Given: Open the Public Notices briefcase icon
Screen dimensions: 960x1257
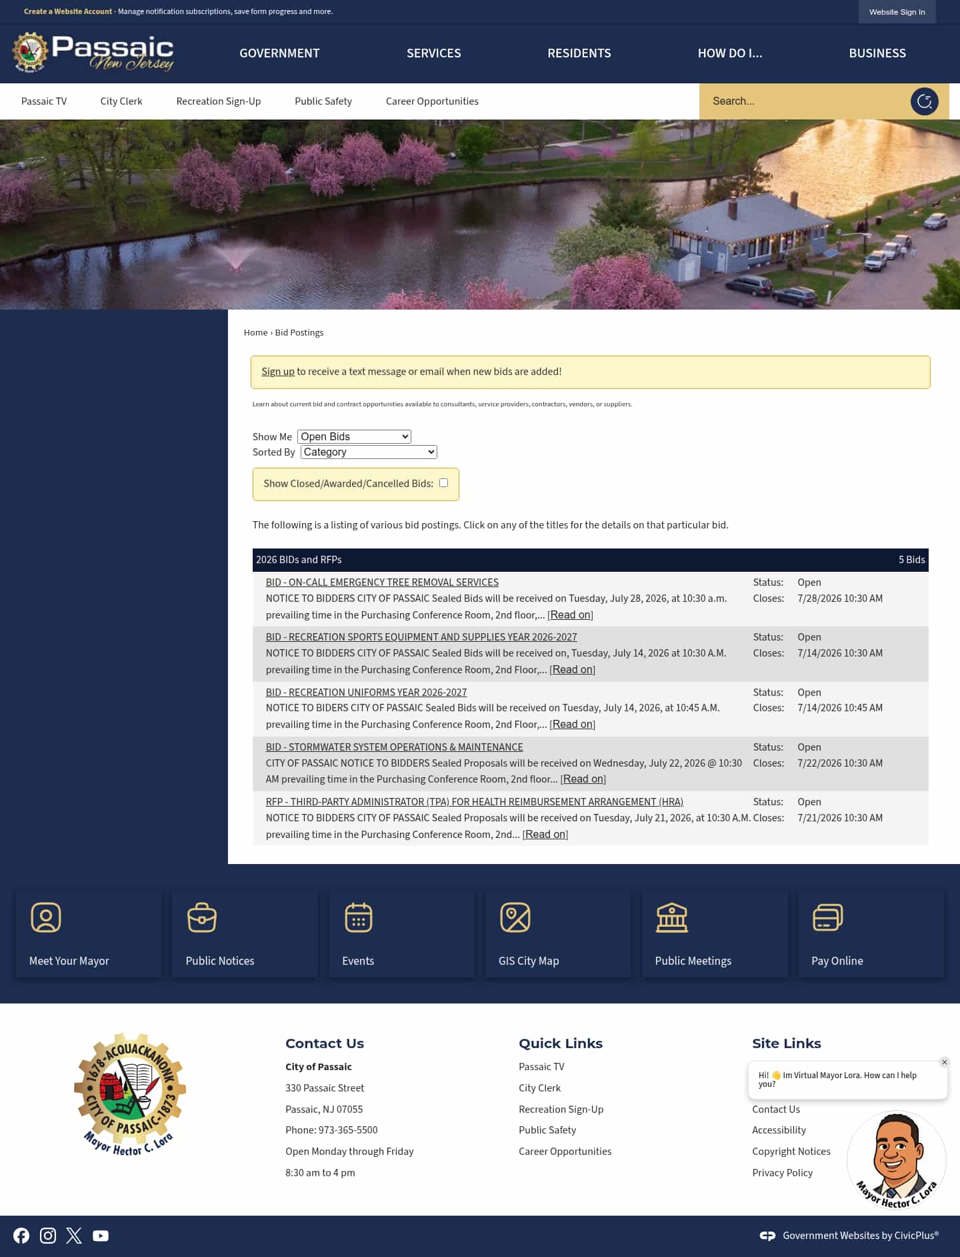Looking at the screenshot, I should point(202,917).
